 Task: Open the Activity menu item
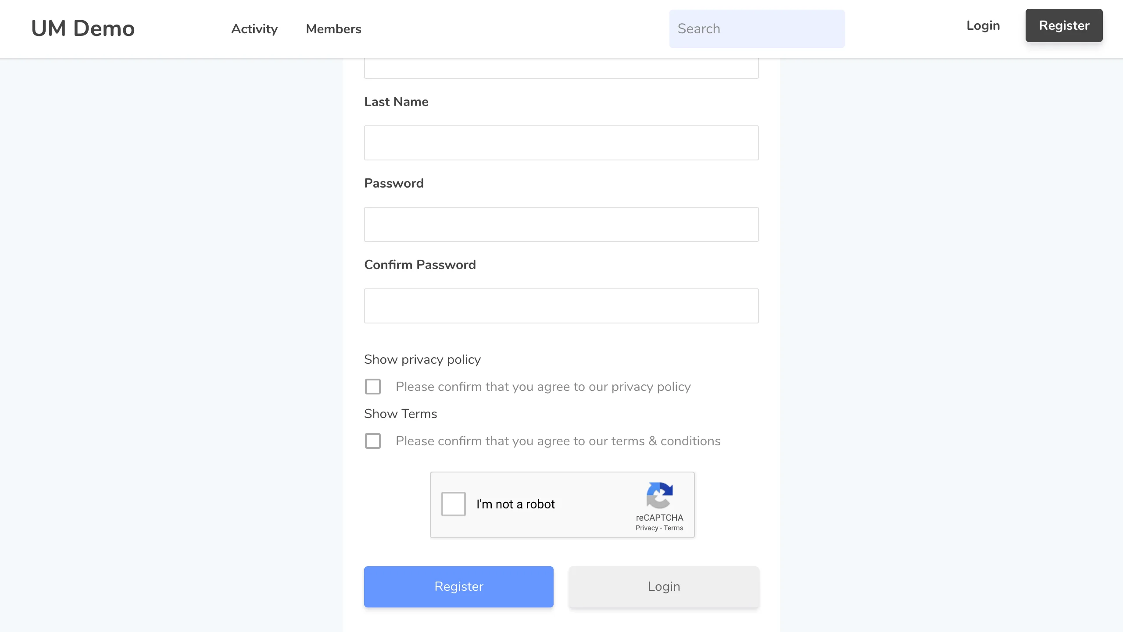coord(254,29)
